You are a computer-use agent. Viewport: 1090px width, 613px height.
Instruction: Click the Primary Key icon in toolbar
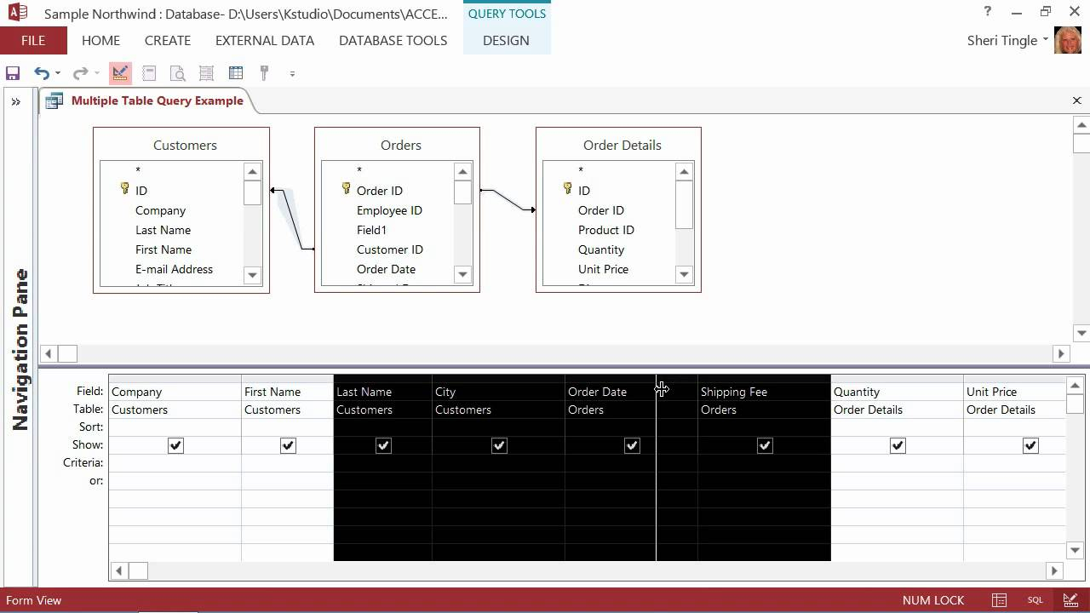click(x=264, y=73)
